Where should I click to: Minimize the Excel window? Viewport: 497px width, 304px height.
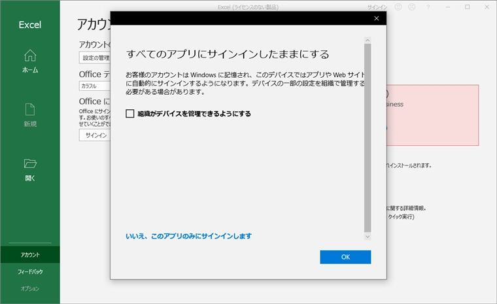pyautogui.click(x=448, y=7)
